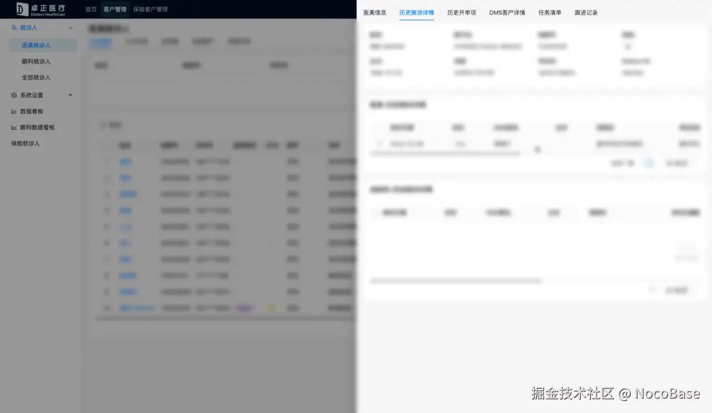Expand the 系统设置 sidebar group chevron

(70, 95)
